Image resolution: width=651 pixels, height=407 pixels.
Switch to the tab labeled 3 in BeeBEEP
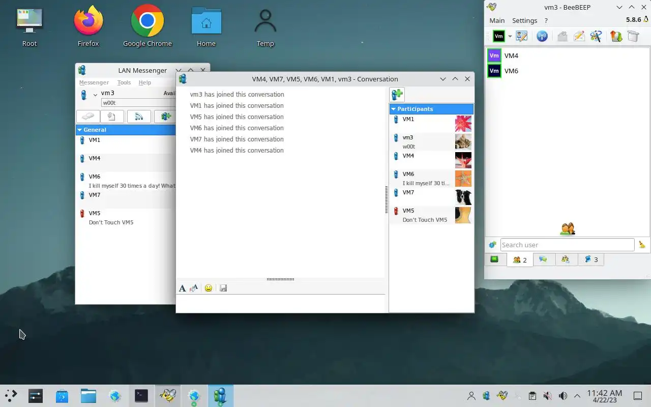[x=591, y=259]
